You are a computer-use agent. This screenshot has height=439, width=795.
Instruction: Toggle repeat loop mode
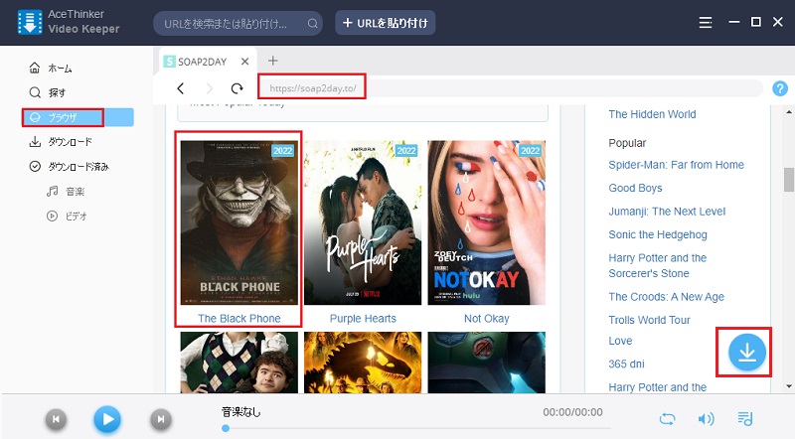(667, 419)
